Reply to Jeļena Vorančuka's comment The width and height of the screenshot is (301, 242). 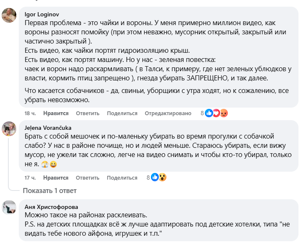click(88, 178)
